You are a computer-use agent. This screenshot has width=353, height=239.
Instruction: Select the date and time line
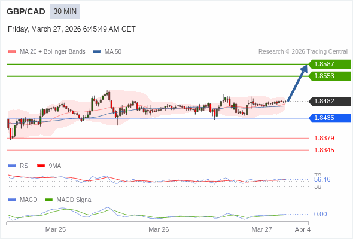tap(72, 29)
